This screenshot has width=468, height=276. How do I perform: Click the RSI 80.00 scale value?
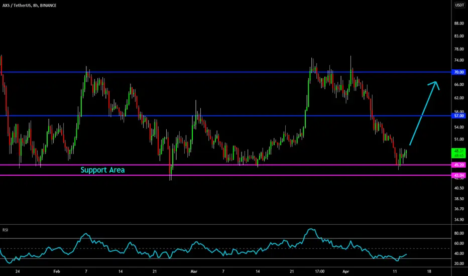click(x=459, y=233)
